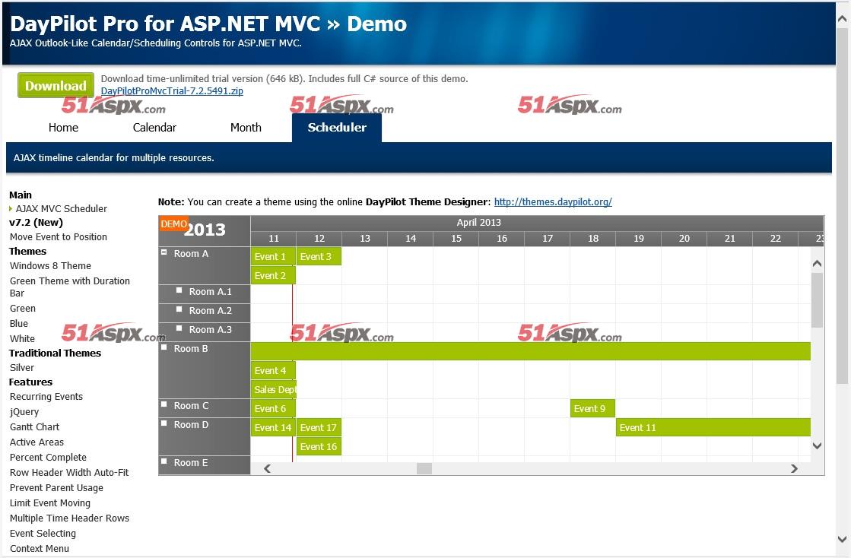Toggle the Room E row expander

click(164, 461)
